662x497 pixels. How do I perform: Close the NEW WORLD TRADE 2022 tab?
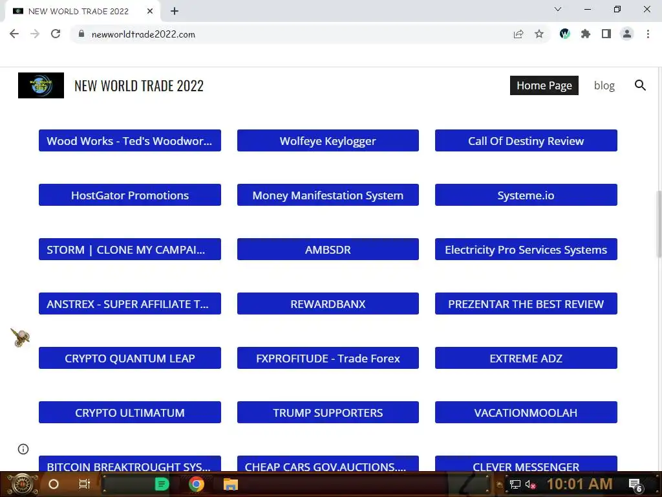pyautogui.click(x=150, y=11)
